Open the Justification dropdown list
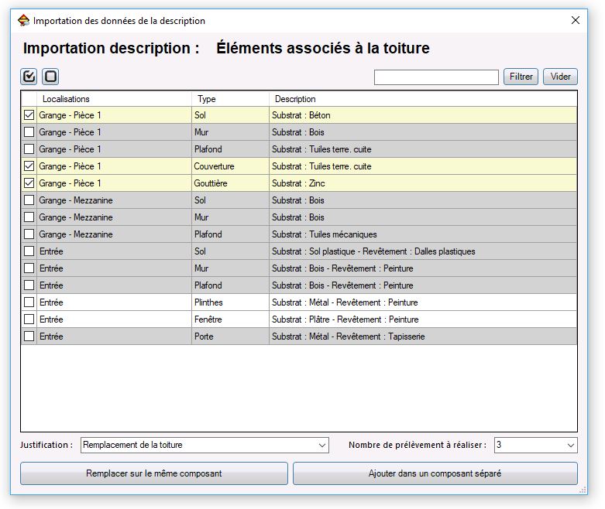This screenshot has width=605, height=509. 321,445
